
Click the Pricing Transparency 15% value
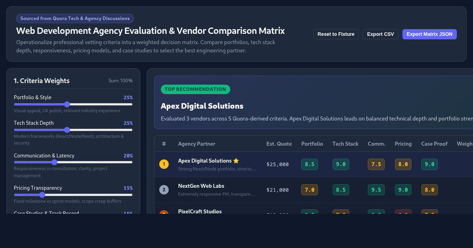128,188
